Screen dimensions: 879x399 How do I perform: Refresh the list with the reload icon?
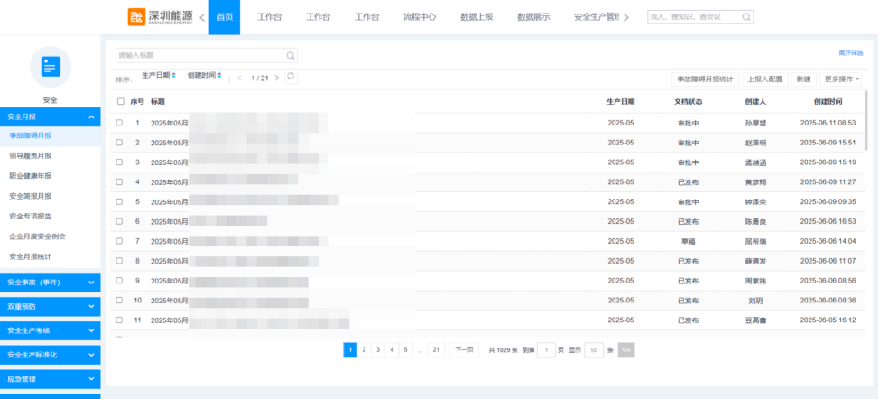click(x=291, y=77)
